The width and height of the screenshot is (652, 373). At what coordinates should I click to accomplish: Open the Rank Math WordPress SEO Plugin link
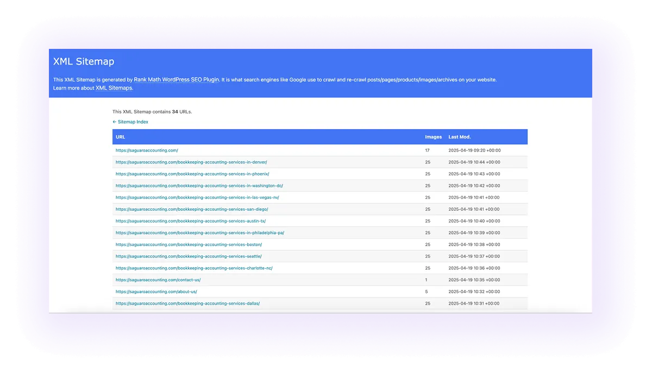coord(176,79)
